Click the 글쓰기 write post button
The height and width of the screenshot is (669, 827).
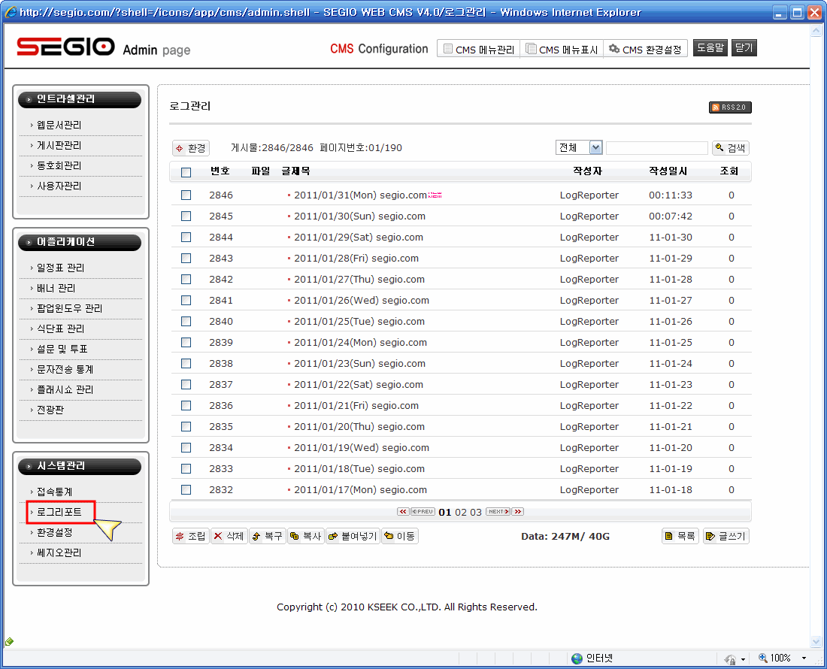click(x=726, y=536)
